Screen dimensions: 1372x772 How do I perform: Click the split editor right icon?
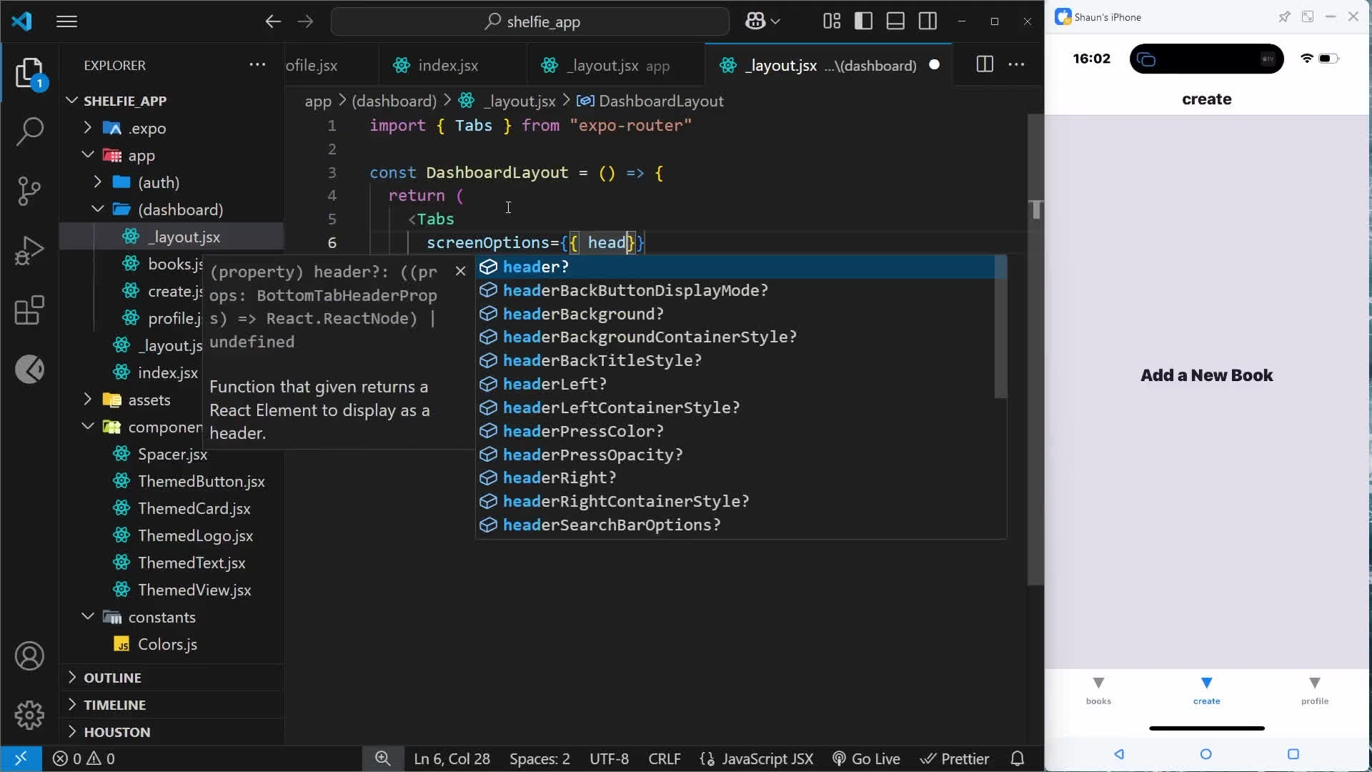[x=984, y=65]
